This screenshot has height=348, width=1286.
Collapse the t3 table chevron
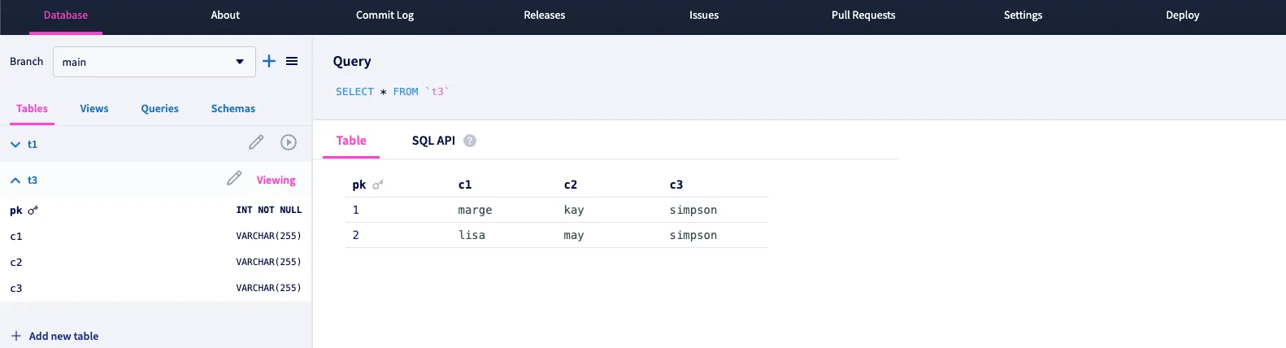pyautogui.click(x=15, y=181)
